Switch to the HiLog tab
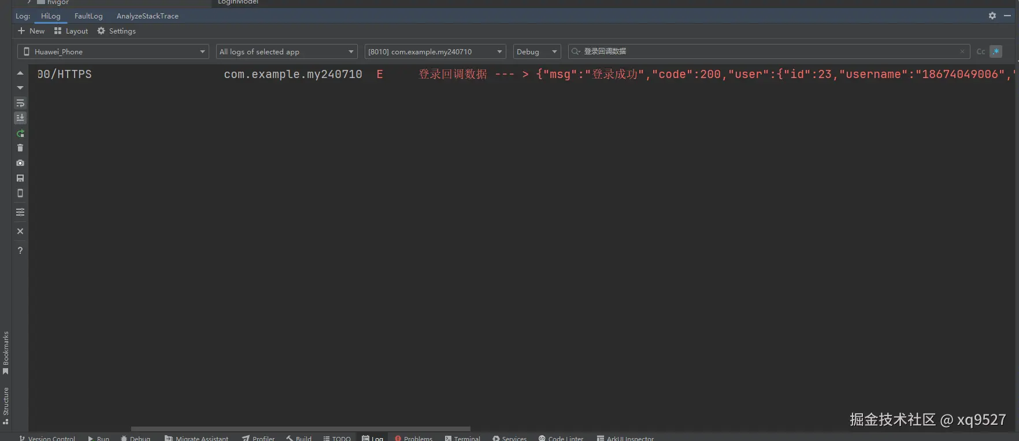1019x441 pixels. [x=51, y=16]
